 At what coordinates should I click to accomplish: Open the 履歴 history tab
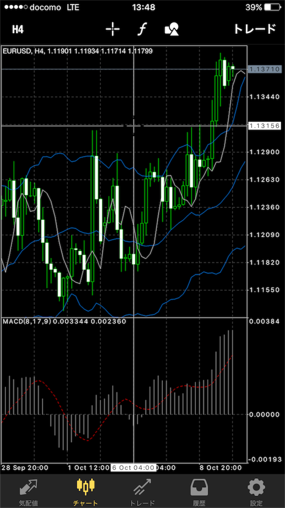[x=199, y=493]
